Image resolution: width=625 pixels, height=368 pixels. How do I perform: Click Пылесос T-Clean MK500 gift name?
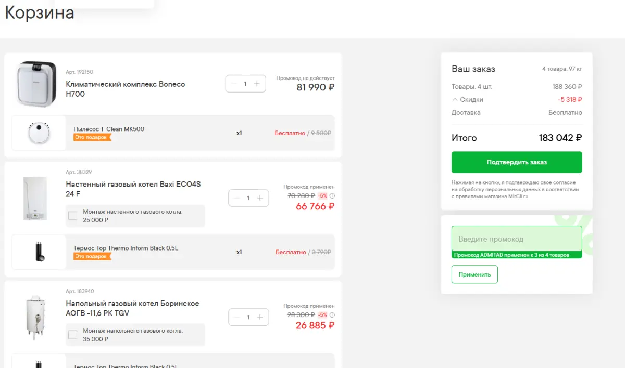(x=109, y=129)
